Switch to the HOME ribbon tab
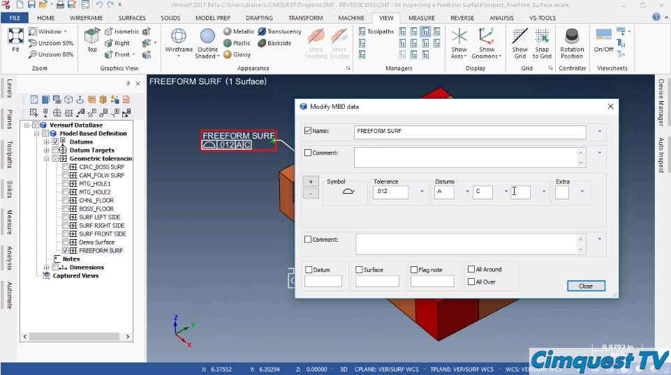 (x=46, y=18)
